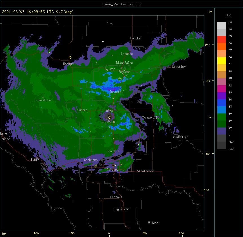The width and height of the screenshot is (243, 237).
Task: Select the 36 dBZ blue legend swatch
Action: (222, 103)
